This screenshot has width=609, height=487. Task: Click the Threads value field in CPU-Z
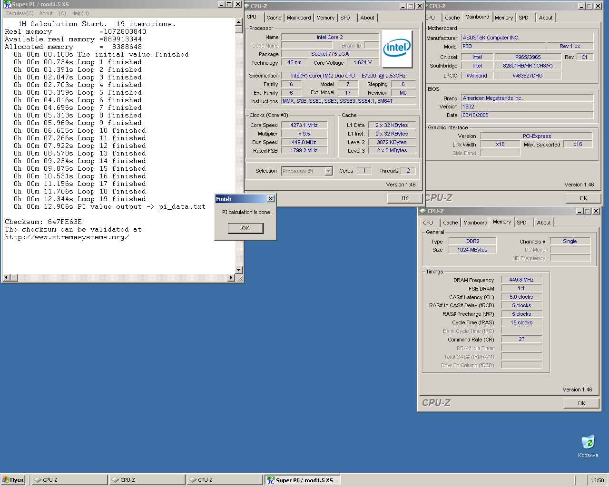click(408, 170)
